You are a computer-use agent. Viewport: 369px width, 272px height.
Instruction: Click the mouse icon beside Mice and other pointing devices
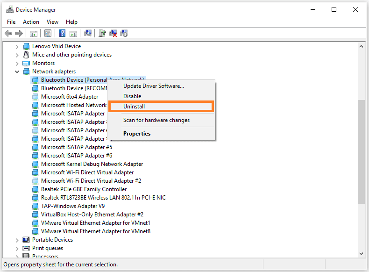click(26, 55)
